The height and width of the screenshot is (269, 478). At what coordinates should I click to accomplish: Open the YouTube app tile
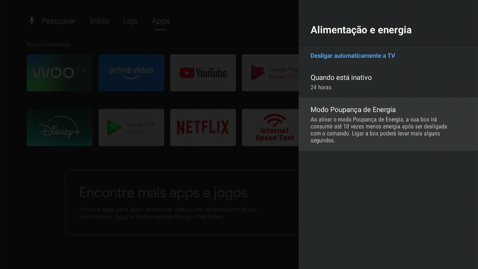[x=203, y=73]
